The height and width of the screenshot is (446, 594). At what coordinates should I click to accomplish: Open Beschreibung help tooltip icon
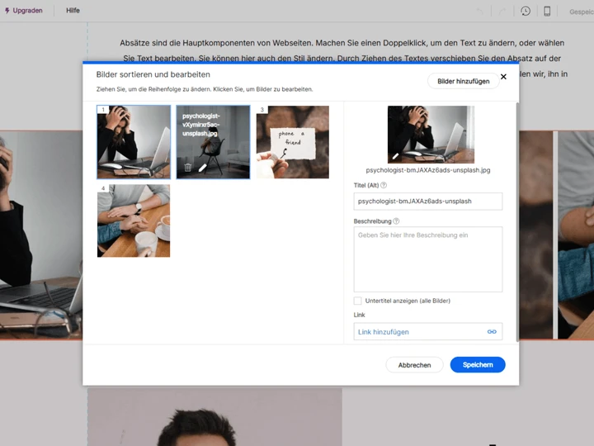click(x=396, y=221)
